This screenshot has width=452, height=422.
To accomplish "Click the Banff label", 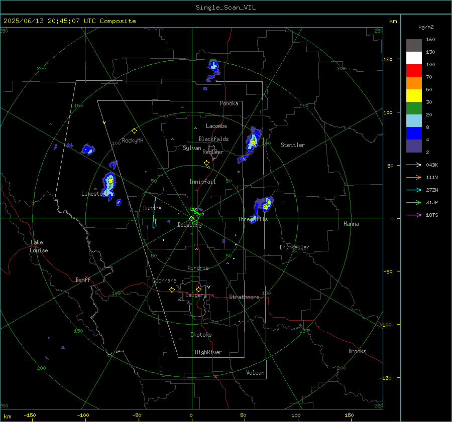I will [x=83, y=279].
